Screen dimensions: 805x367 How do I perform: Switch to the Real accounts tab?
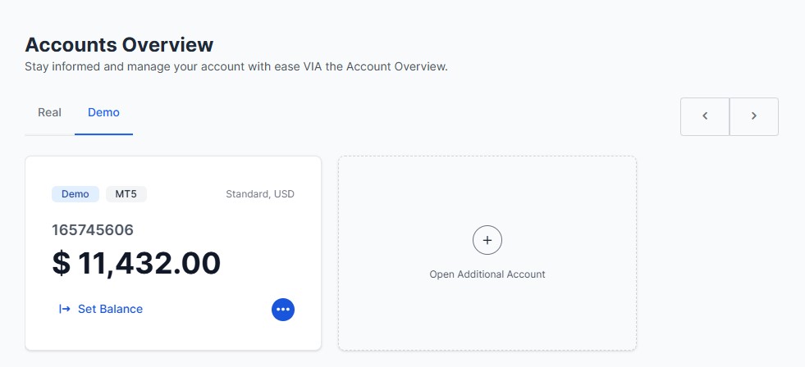pyautogui.click(x=50, y=112)
